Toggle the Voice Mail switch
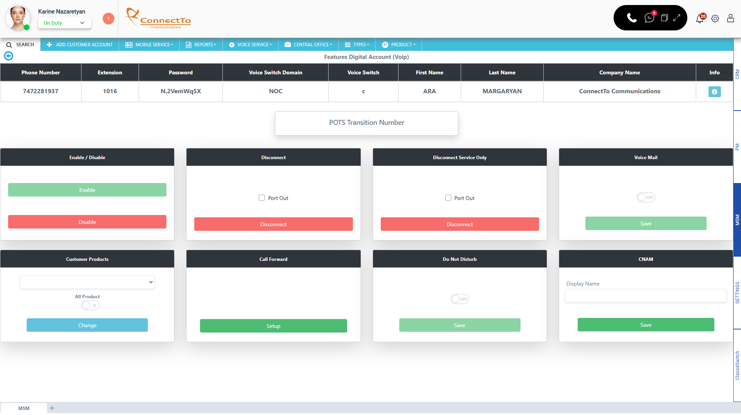 [x=646, y=197]
